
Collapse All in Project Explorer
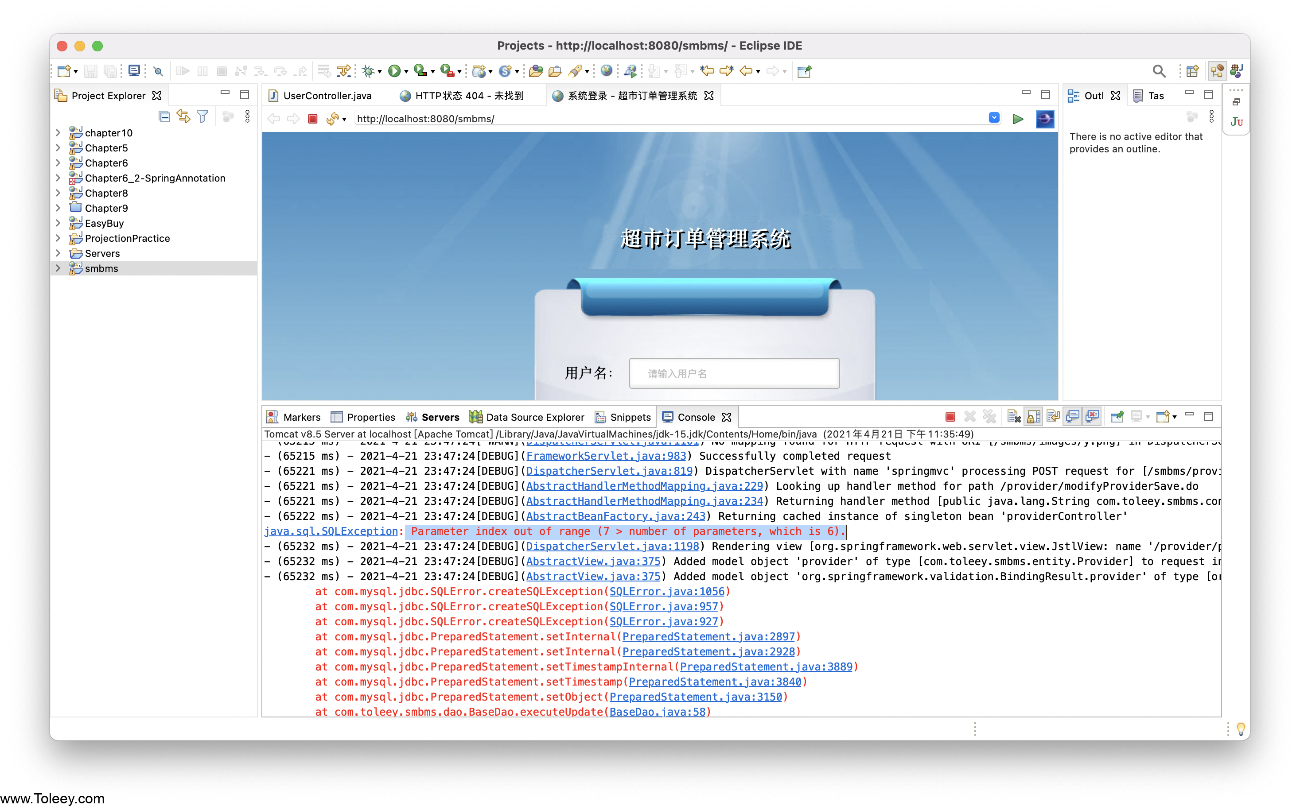[x=164, y=117]
